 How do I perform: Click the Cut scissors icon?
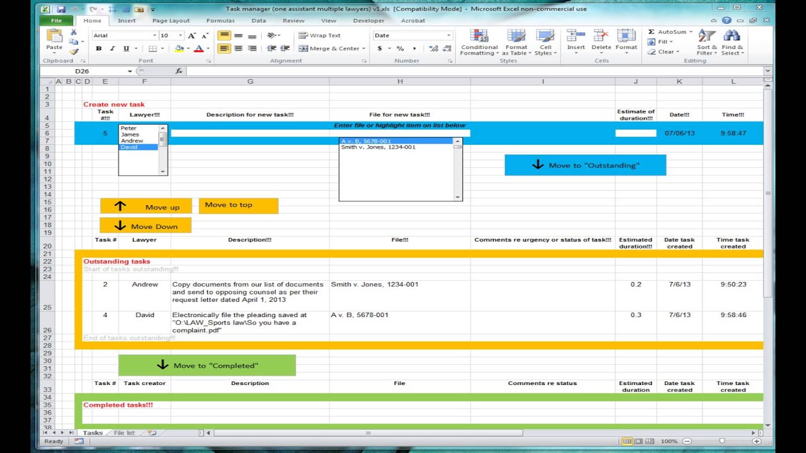[x=74, y=32]
